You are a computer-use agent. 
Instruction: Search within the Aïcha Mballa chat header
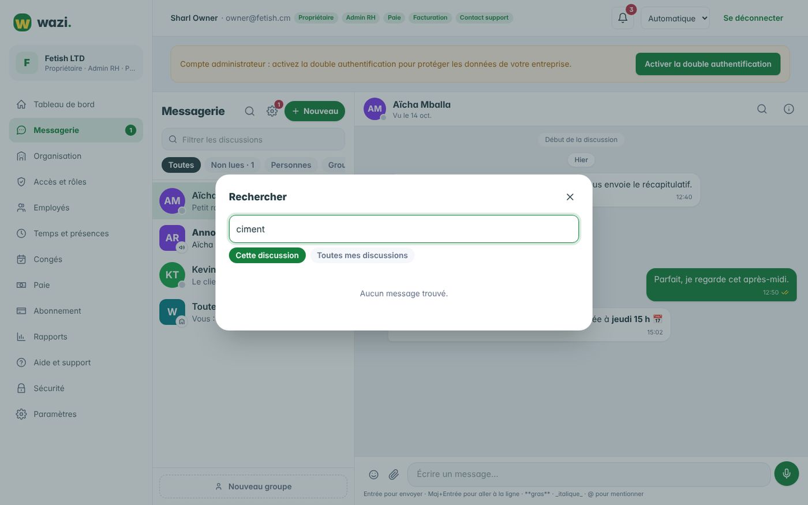[x=762, y=109]
